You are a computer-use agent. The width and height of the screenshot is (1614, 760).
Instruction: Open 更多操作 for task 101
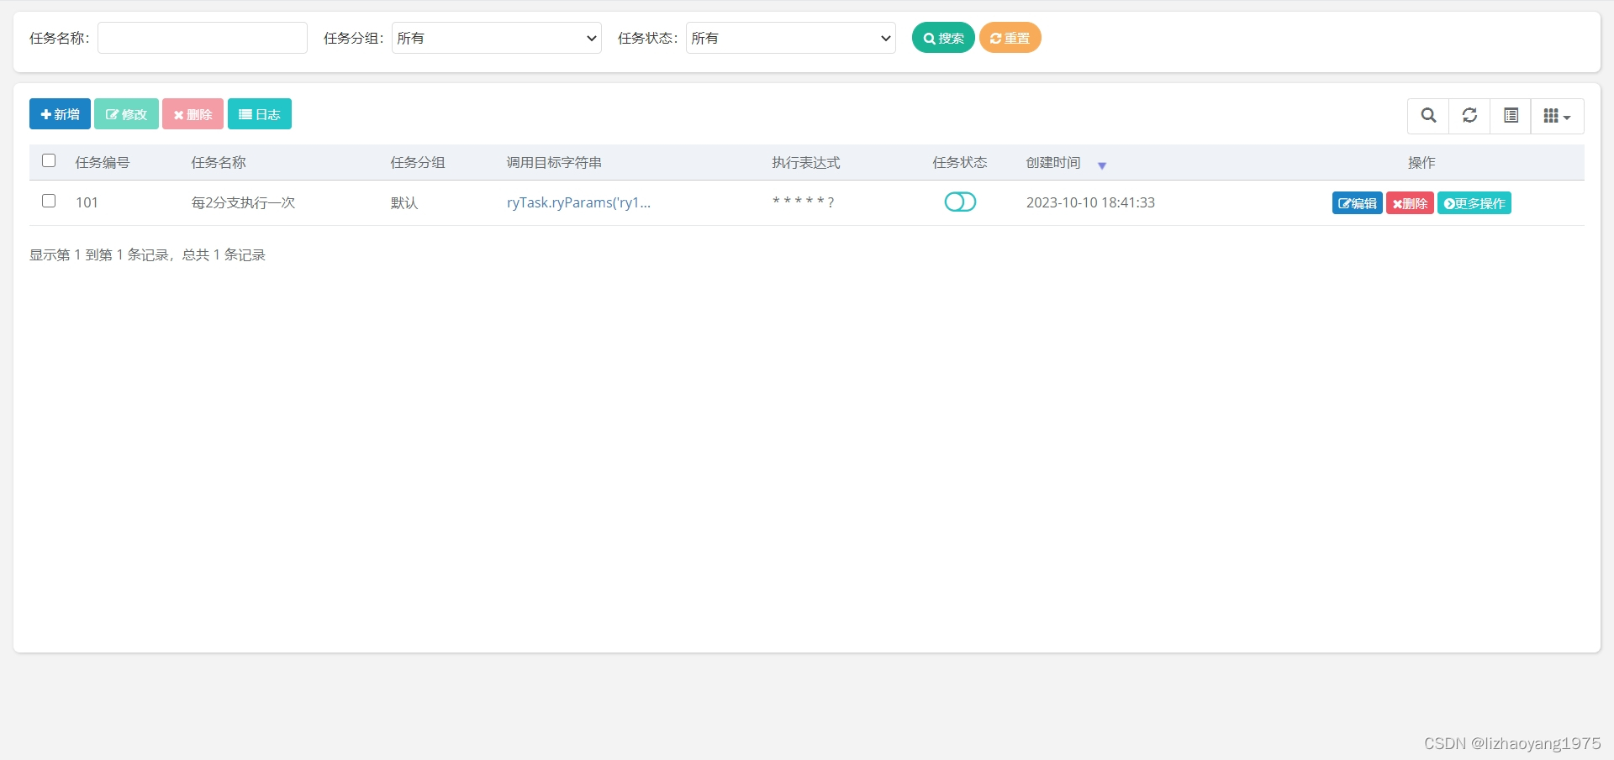[x=1474, y=203]
